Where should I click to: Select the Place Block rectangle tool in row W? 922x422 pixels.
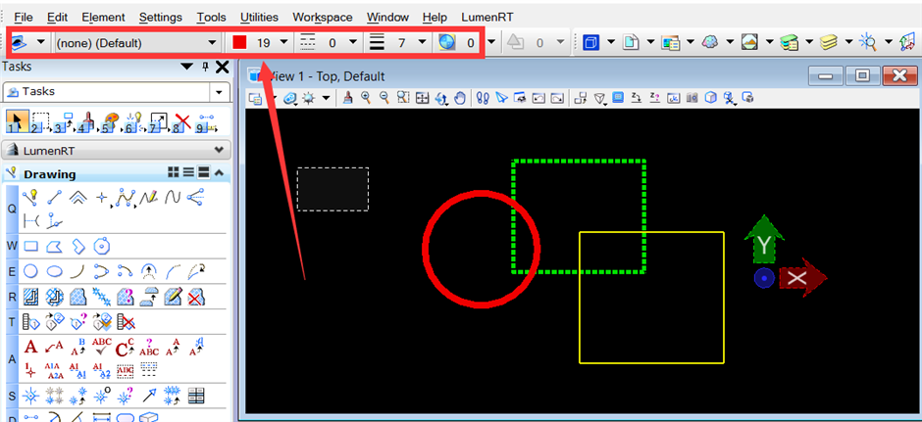pos(30,246)
